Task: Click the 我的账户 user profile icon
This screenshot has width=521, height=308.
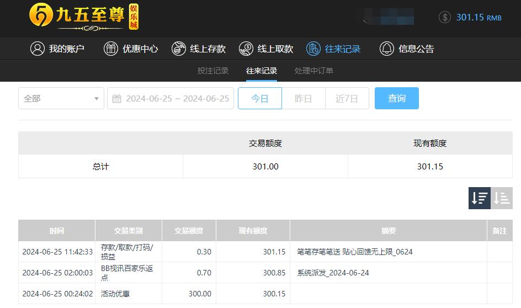Action: click(38, 49)
